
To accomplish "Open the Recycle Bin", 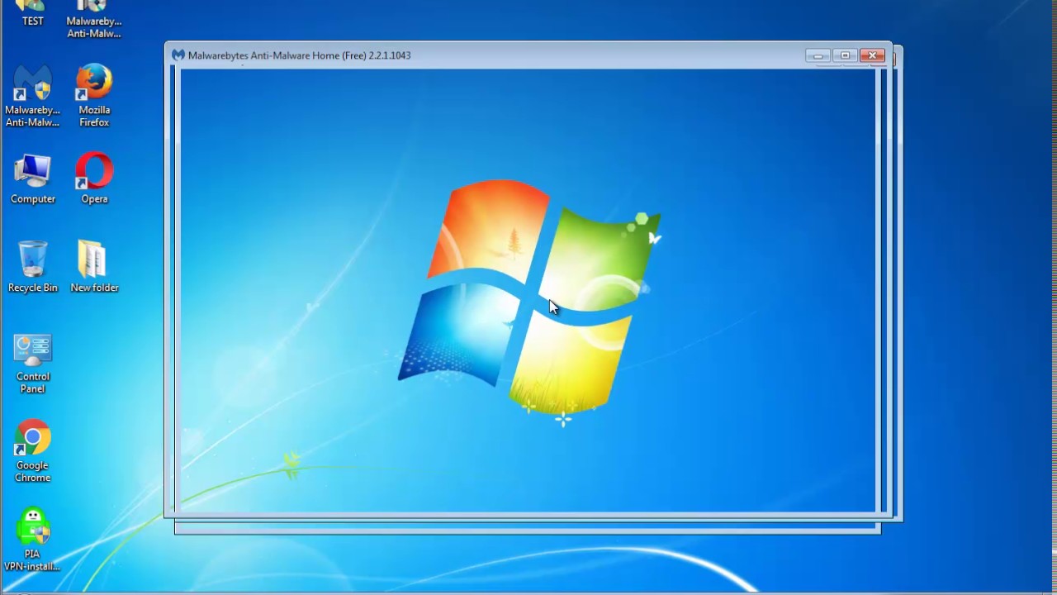I will click(33, 267).
